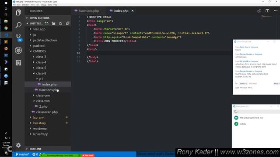Open Windows Start menu
Image resolution: width=280 pixels, height=157 pixels.
click(6, 3)
